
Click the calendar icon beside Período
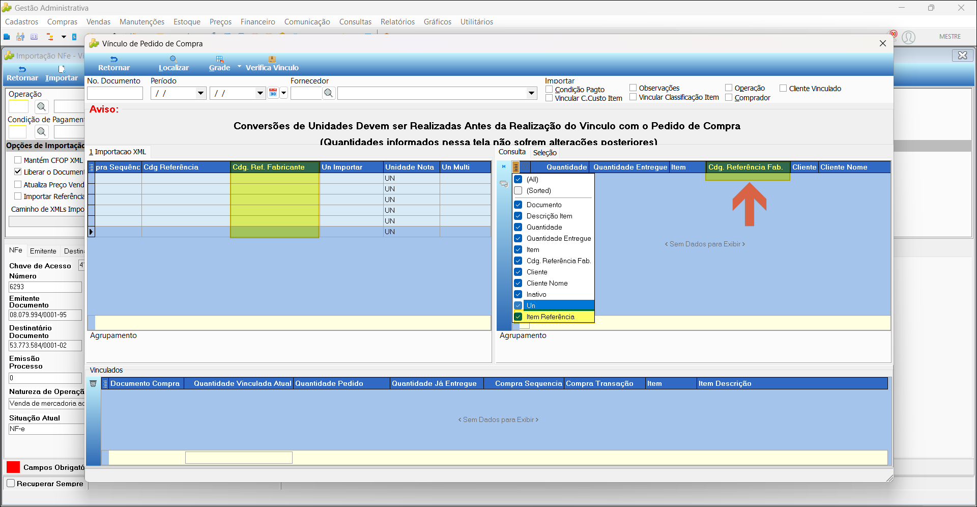tap(273, 93)
